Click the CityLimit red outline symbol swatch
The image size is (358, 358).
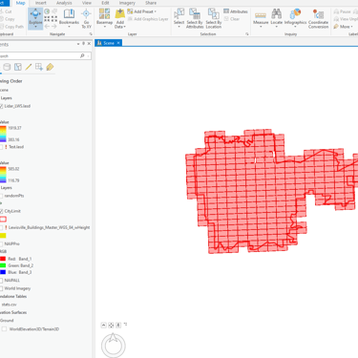click(x=3, y=220)
